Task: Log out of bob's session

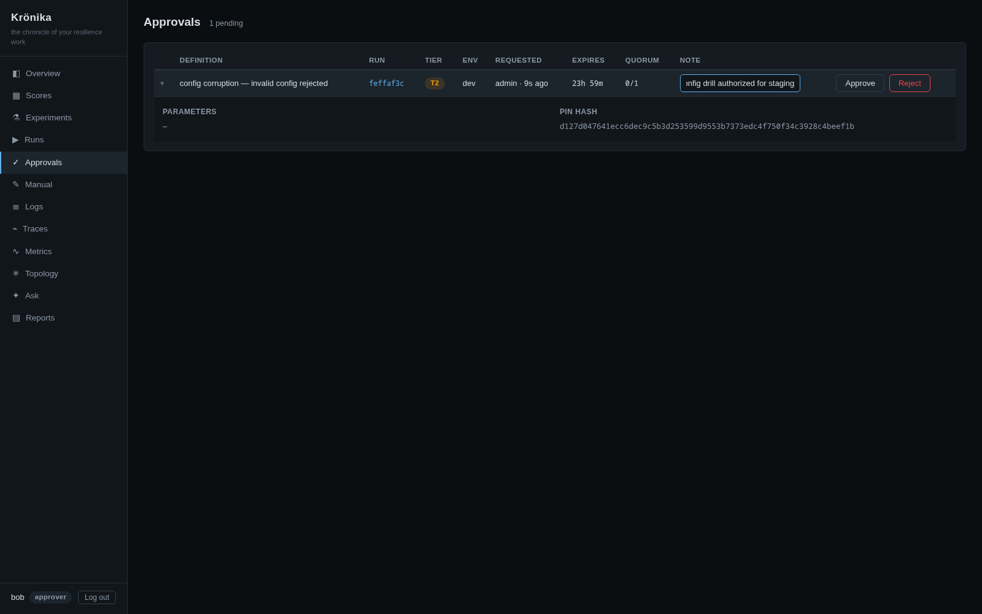Action: tap(97, 597)
